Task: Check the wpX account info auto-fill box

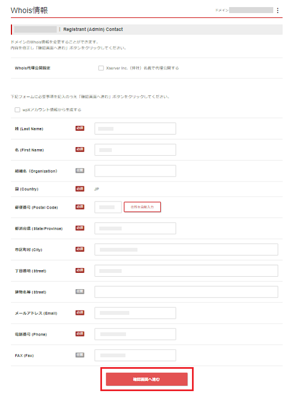Action: [x=17, y=109]
